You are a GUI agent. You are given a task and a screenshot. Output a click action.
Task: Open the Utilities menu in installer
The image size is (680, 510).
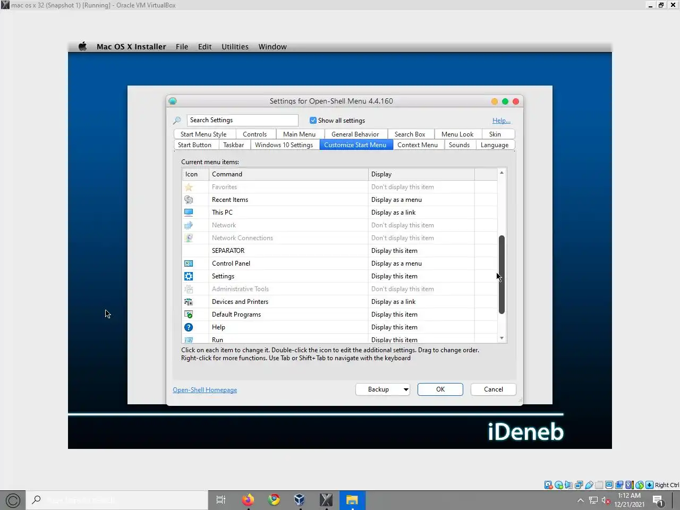235,47
